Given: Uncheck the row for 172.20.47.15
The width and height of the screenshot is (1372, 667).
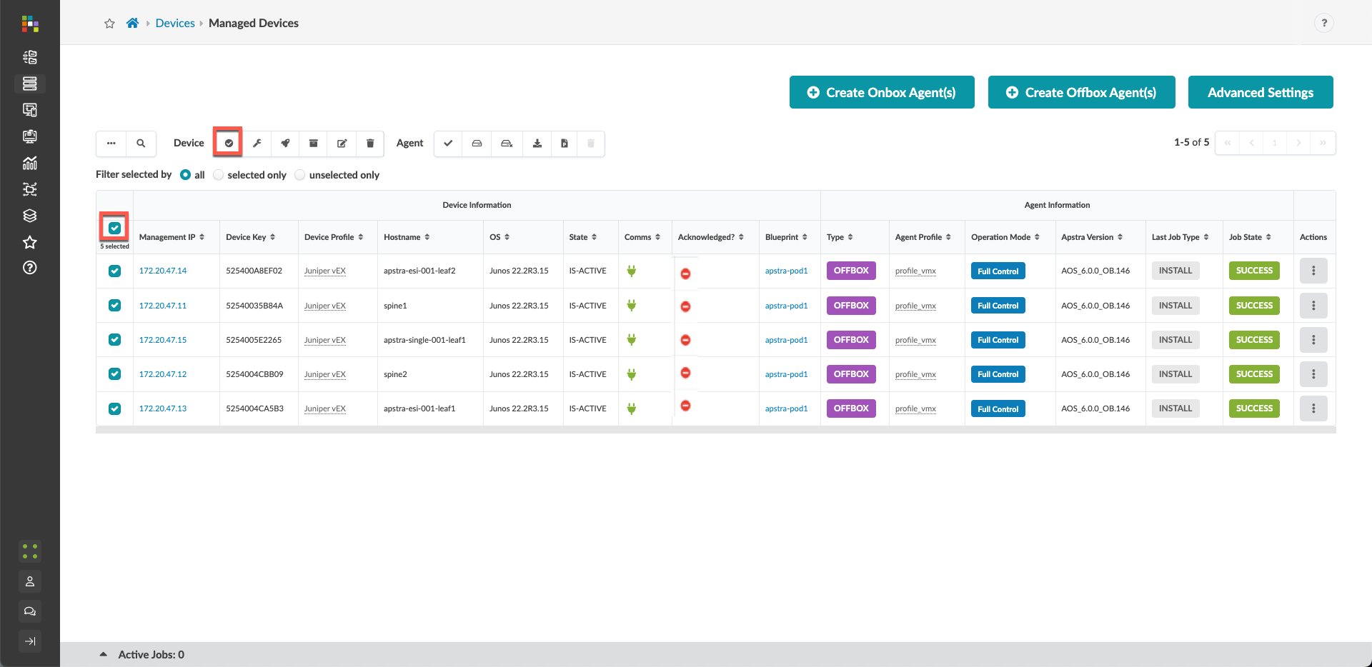Looking at the screenshot, I should click(114, 339).
